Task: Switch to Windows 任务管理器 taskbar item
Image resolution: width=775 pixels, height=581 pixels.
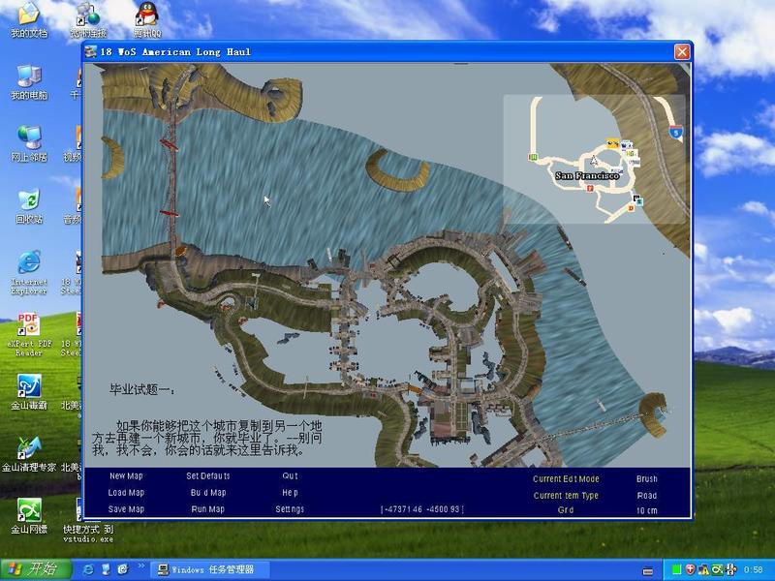Action: [210, 570]
